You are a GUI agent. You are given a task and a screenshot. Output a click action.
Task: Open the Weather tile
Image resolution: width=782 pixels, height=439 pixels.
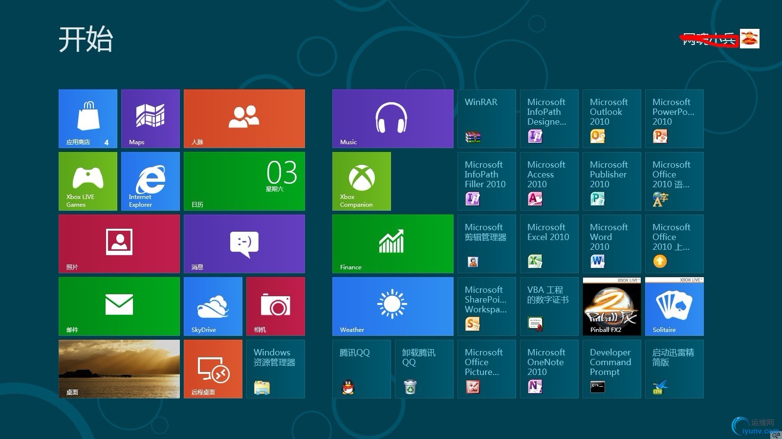pos(393,307)
